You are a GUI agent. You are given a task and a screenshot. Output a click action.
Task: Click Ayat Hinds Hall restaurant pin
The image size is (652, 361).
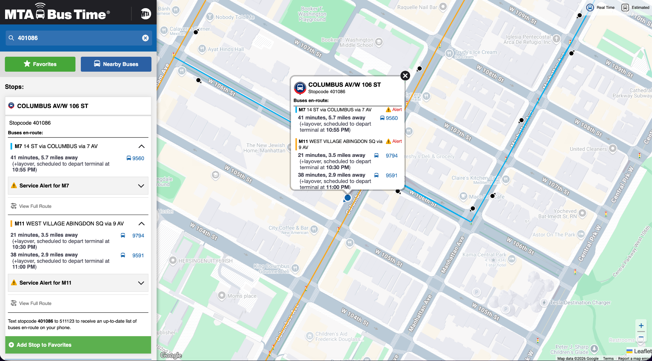click(202, 49)
